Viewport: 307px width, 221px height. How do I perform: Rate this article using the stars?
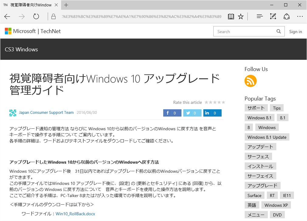pyautogui.click(x=215, y=102)
